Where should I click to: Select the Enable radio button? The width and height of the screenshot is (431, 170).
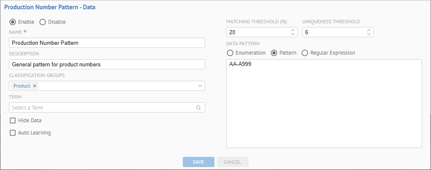[13, 22]
